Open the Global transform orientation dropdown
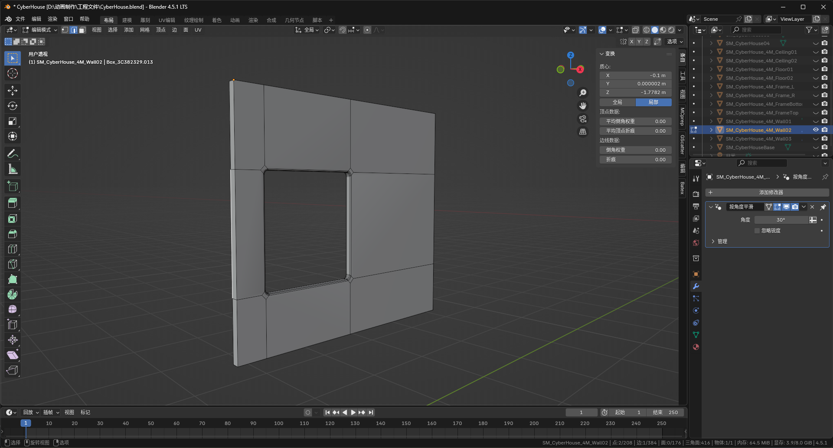The image size is (833, 448). click(x=307, y=30)
